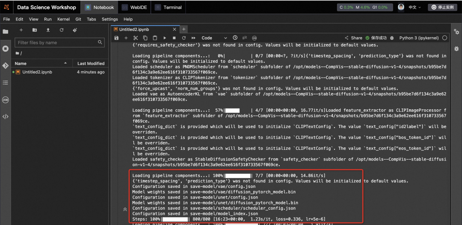
Task: Click the '4 minutes ago' modified time
Action: click(x=90, y=72)
